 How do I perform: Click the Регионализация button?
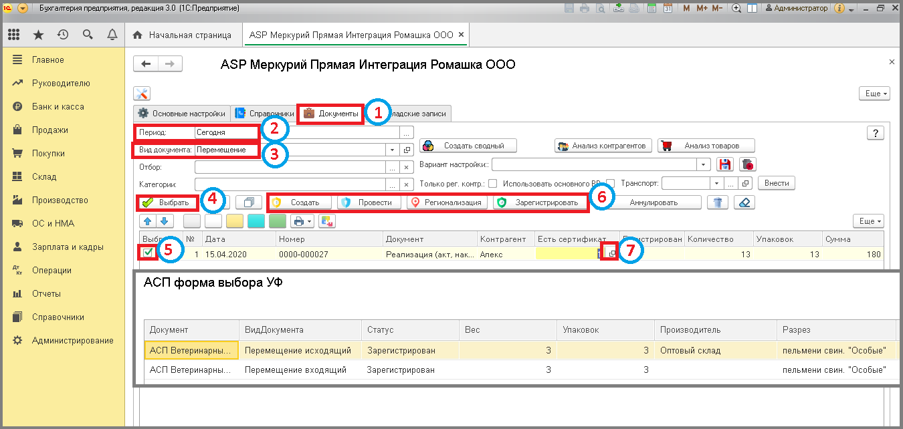[447, 202]
